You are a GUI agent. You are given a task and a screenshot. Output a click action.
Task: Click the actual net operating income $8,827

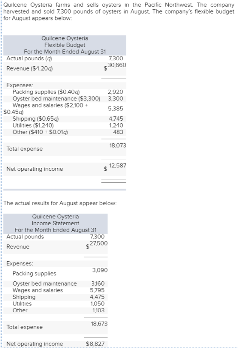click(x=95, y=344)
